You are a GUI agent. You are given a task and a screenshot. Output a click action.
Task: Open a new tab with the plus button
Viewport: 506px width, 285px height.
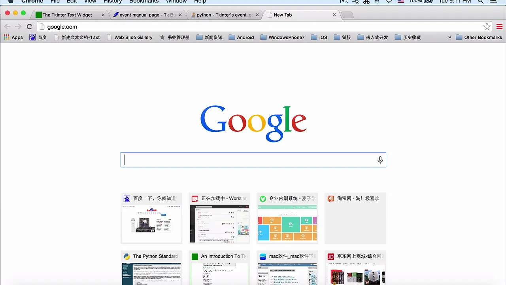(x=347, y=15)
